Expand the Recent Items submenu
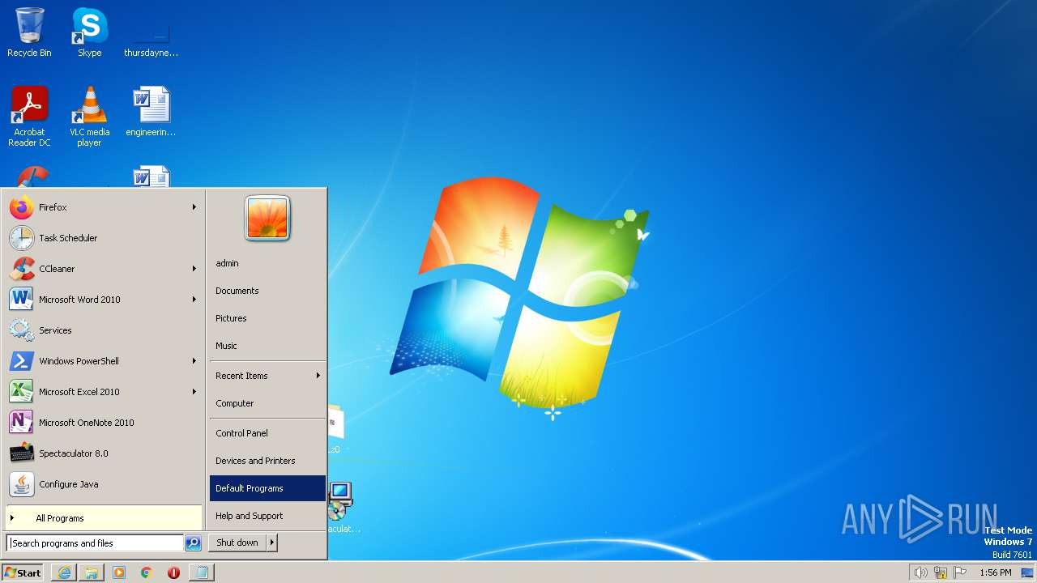Viewport: 1037px width, 583px height. coord(267,376)
